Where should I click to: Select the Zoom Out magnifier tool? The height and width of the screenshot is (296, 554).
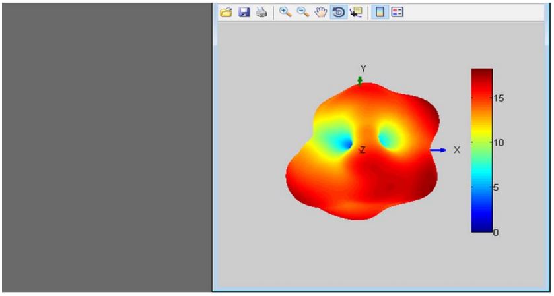pyautogui.click(x=303, y=13)
